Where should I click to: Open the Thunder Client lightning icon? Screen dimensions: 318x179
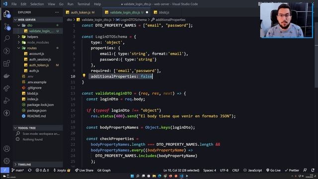6,113
